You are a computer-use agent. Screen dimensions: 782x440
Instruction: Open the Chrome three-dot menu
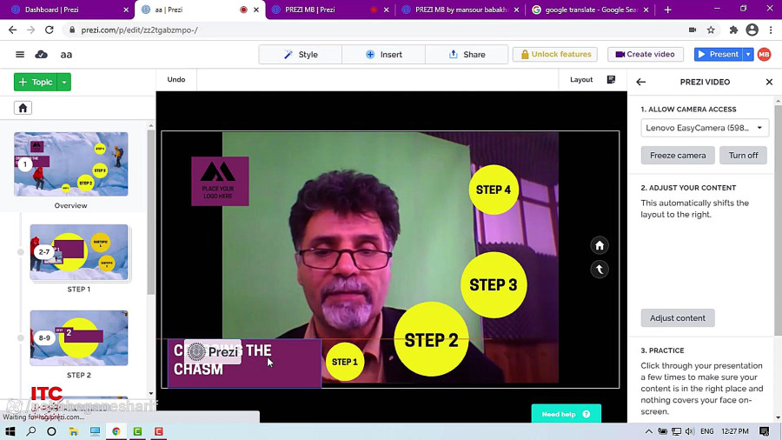click(771, 30)
